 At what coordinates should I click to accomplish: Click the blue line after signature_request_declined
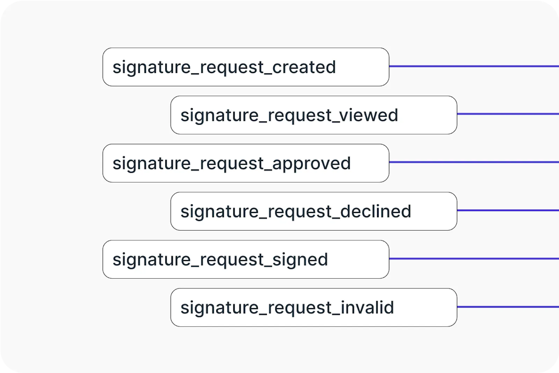pos(508,210)
